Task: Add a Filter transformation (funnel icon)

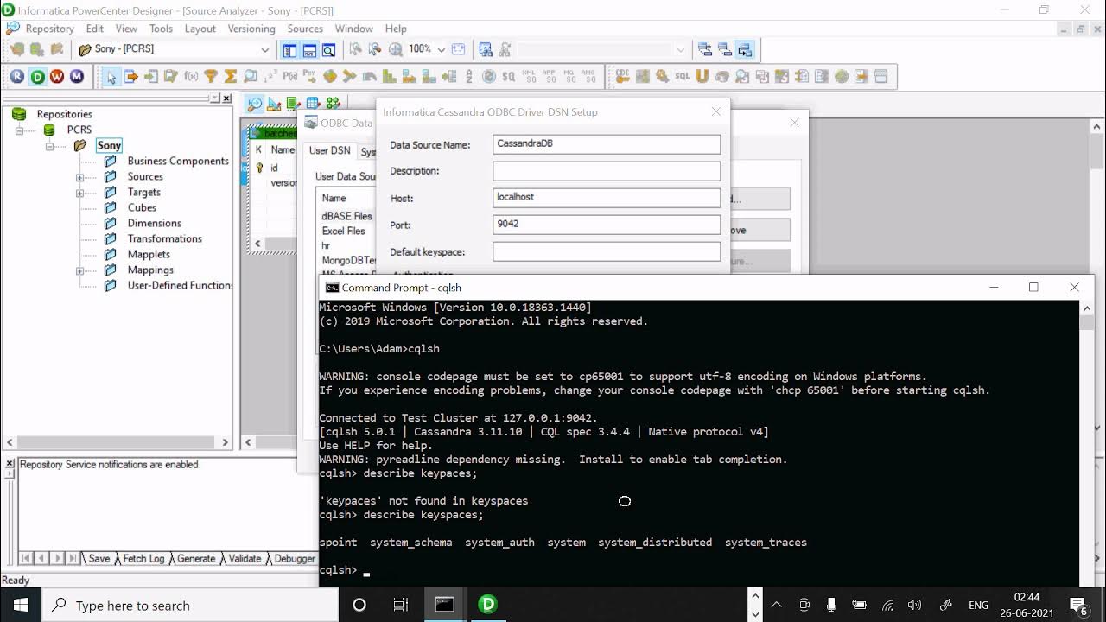Action: coord(210,77)
